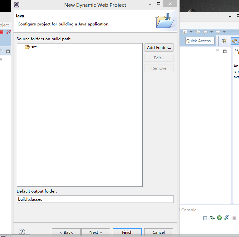Viewport: 239px width, 237px height.
Task: Maximize the Eclipse editor area pane
Action: [x=225, y=51]
